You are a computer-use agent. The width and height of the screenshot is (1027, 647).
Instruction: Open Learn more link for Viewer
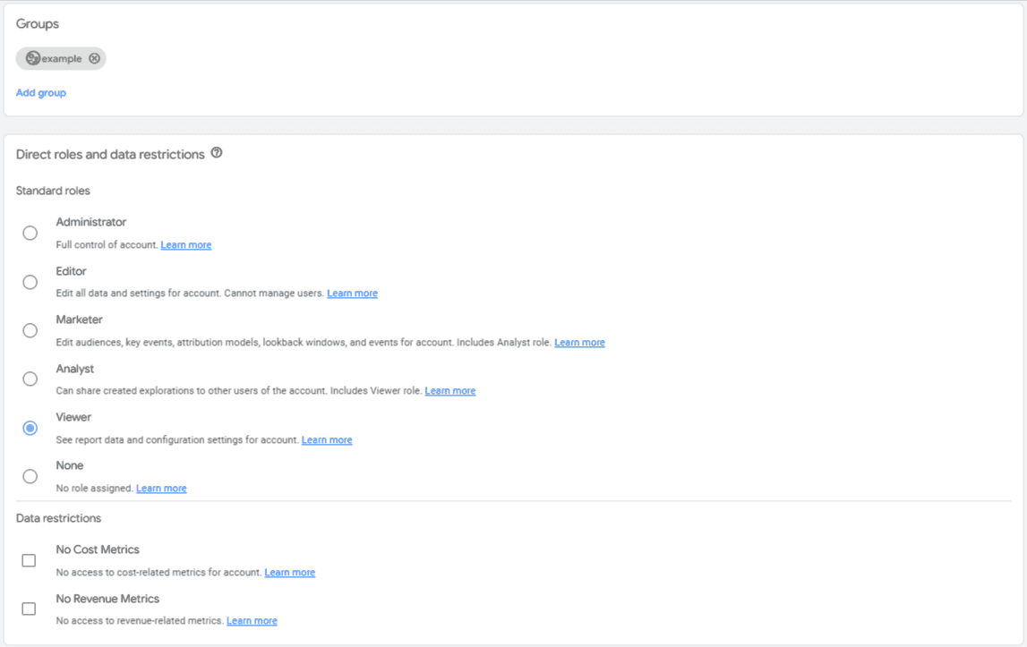tap(327, 440)
